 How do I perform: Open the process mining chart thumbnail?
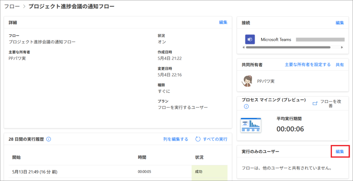[x=251, y=125]
